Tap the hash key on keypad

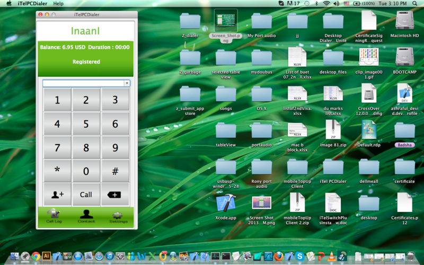click(x=115, y=171)
